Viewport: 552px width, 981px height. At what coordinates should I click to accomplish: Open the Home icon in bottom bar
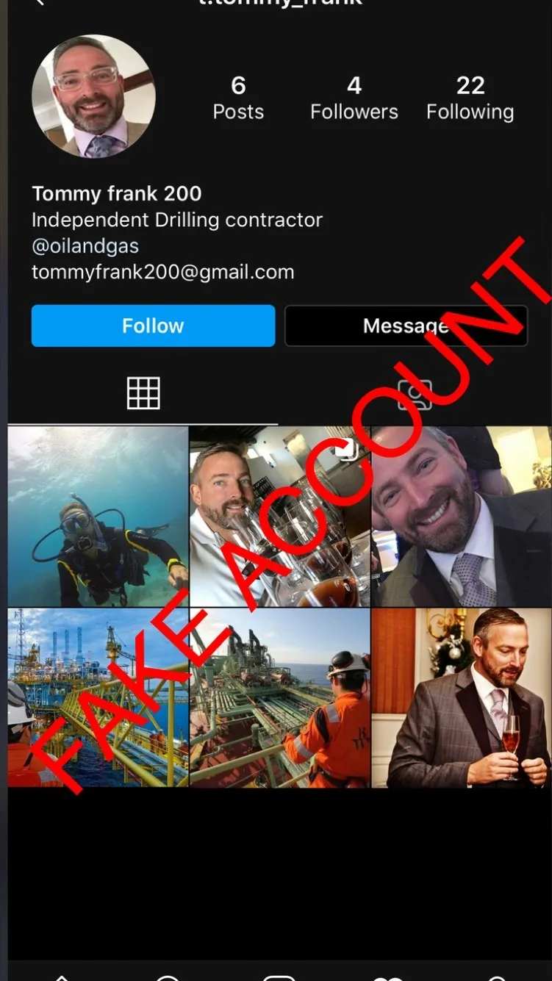61,977
